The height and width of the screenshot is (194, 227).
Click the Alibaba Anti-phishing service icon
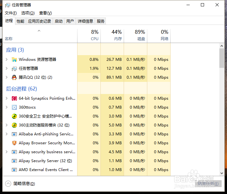coord(14,134)
